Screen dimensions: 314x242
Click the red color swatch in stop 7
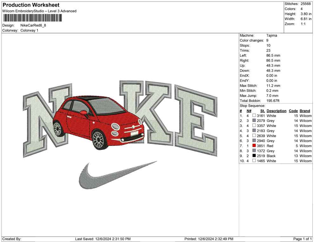tap(254, 146)
